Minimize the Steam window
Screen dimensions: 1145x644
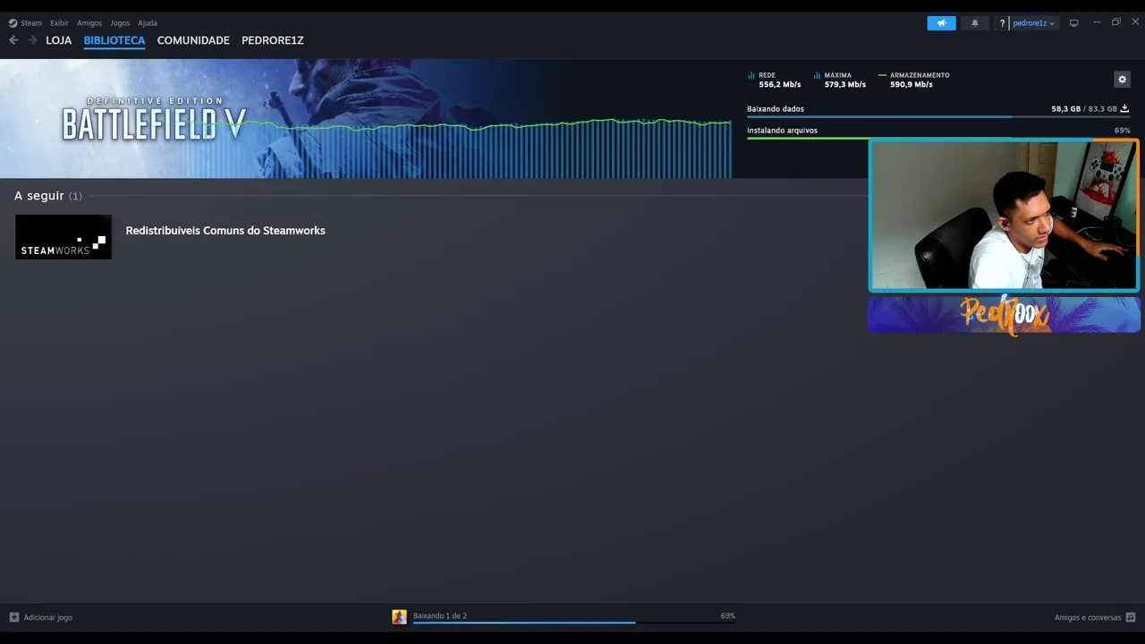tap(1097, 22)
